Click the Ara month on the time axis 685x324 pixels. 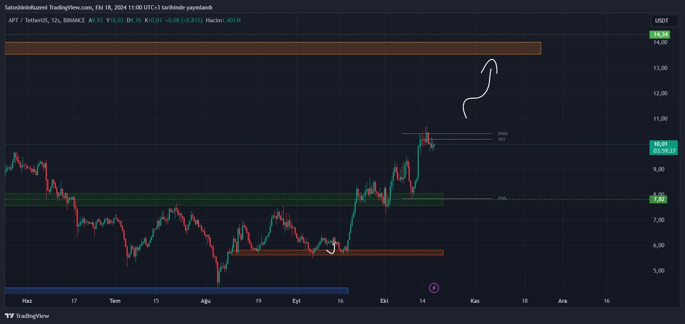point(563,301)
